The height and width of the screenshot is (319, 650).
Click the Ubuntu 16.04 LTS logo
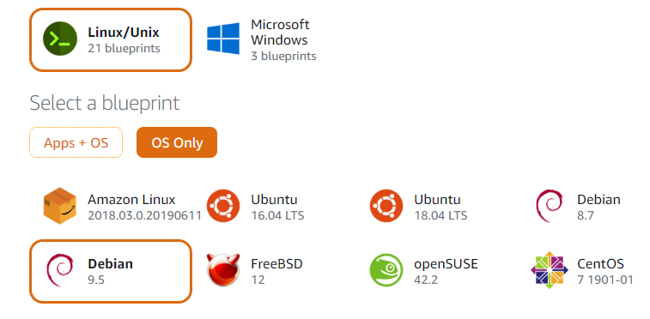click(x=223, y=206)
